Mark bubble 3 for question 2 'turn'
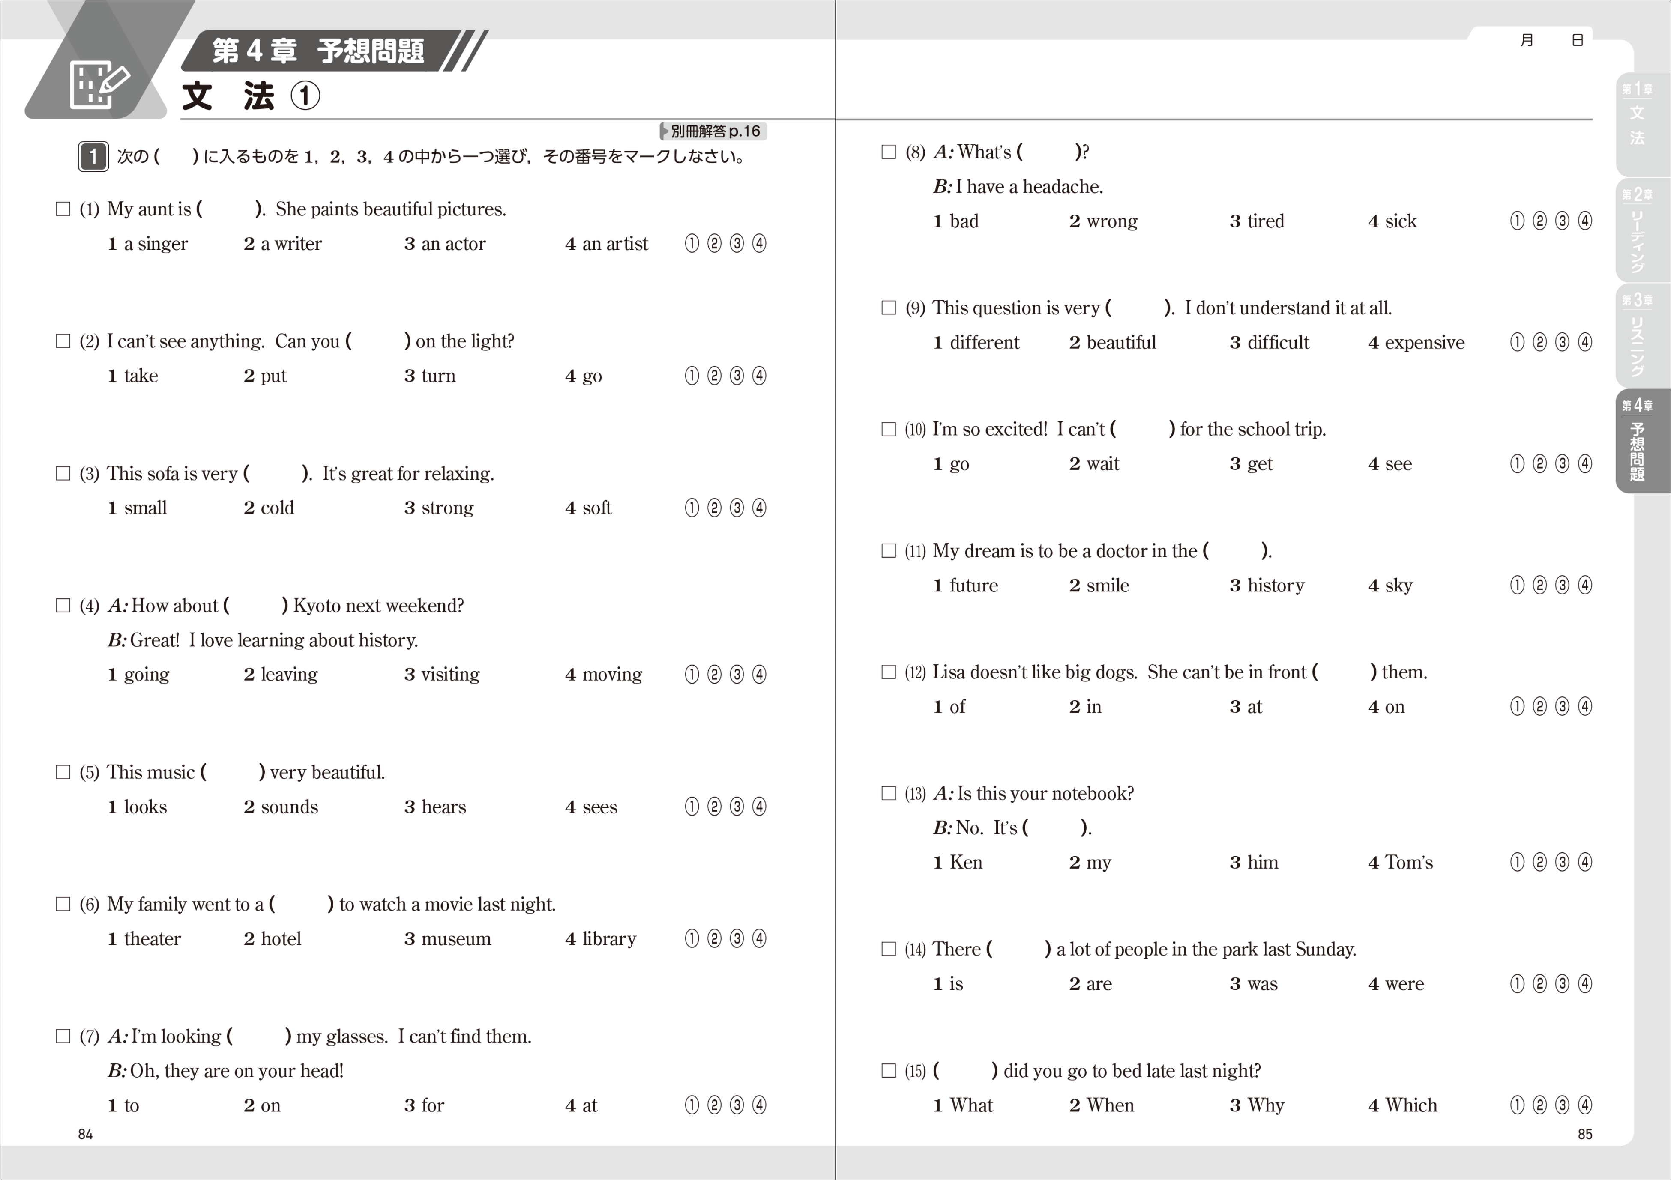Viewport: 1671px width, 1180px height. pyautogui.click(x=737, y=376)
